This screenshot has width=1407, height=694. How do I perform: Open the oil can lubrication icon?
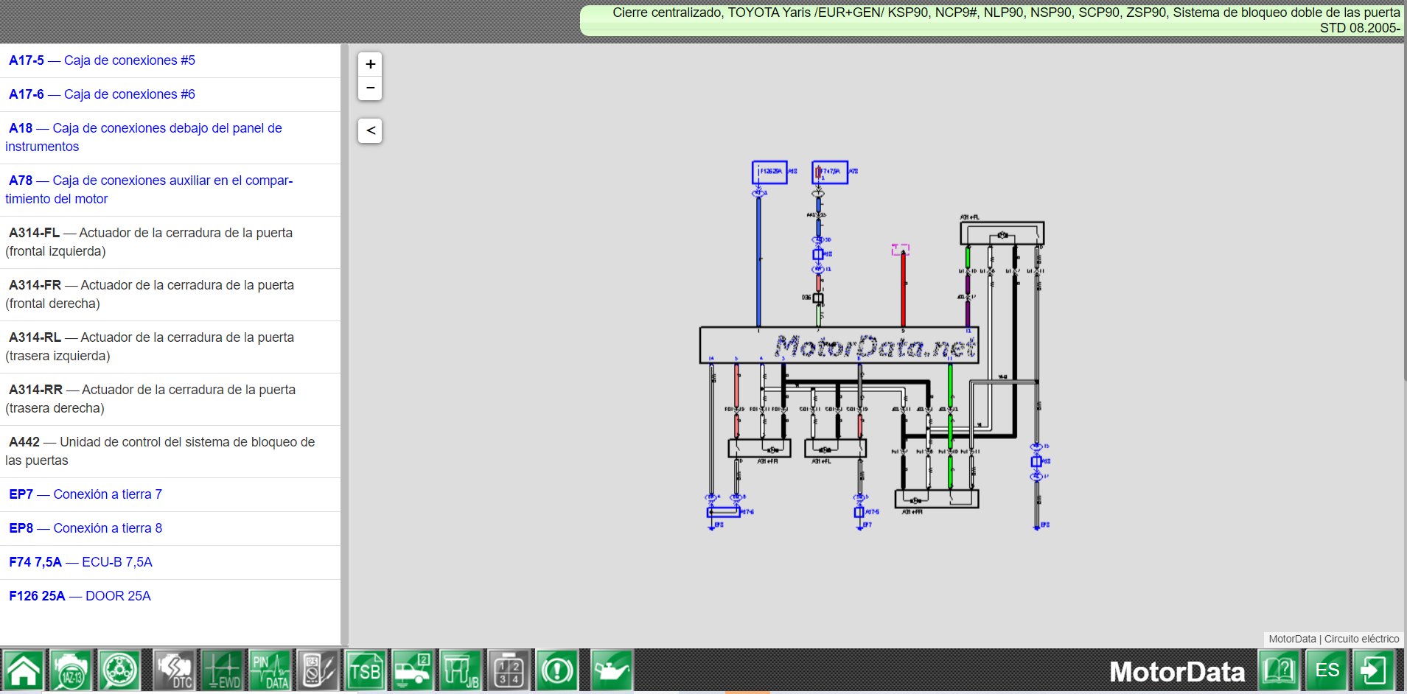pos(611,671)
